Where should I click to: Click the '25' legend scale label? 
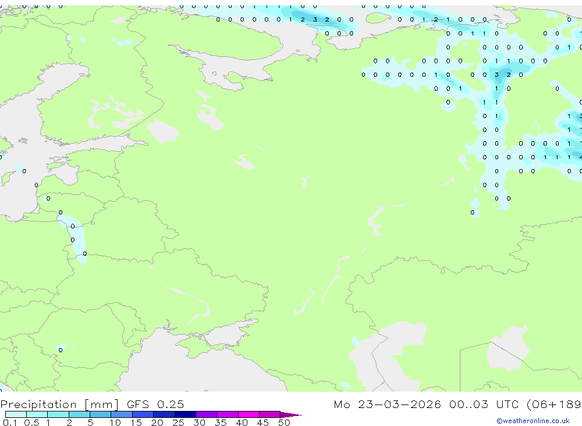(x=178, y=423)
